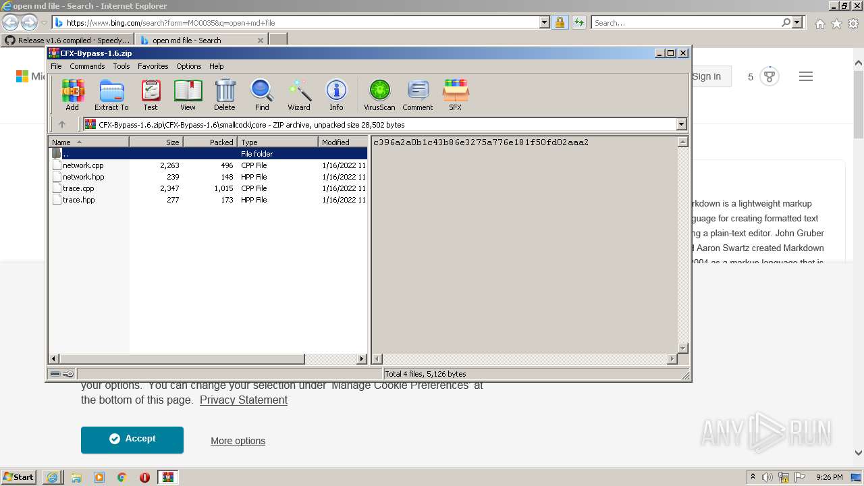Click the Windows Start button
The width and height of the screenshot is (864, 486).
coord(18,477)
